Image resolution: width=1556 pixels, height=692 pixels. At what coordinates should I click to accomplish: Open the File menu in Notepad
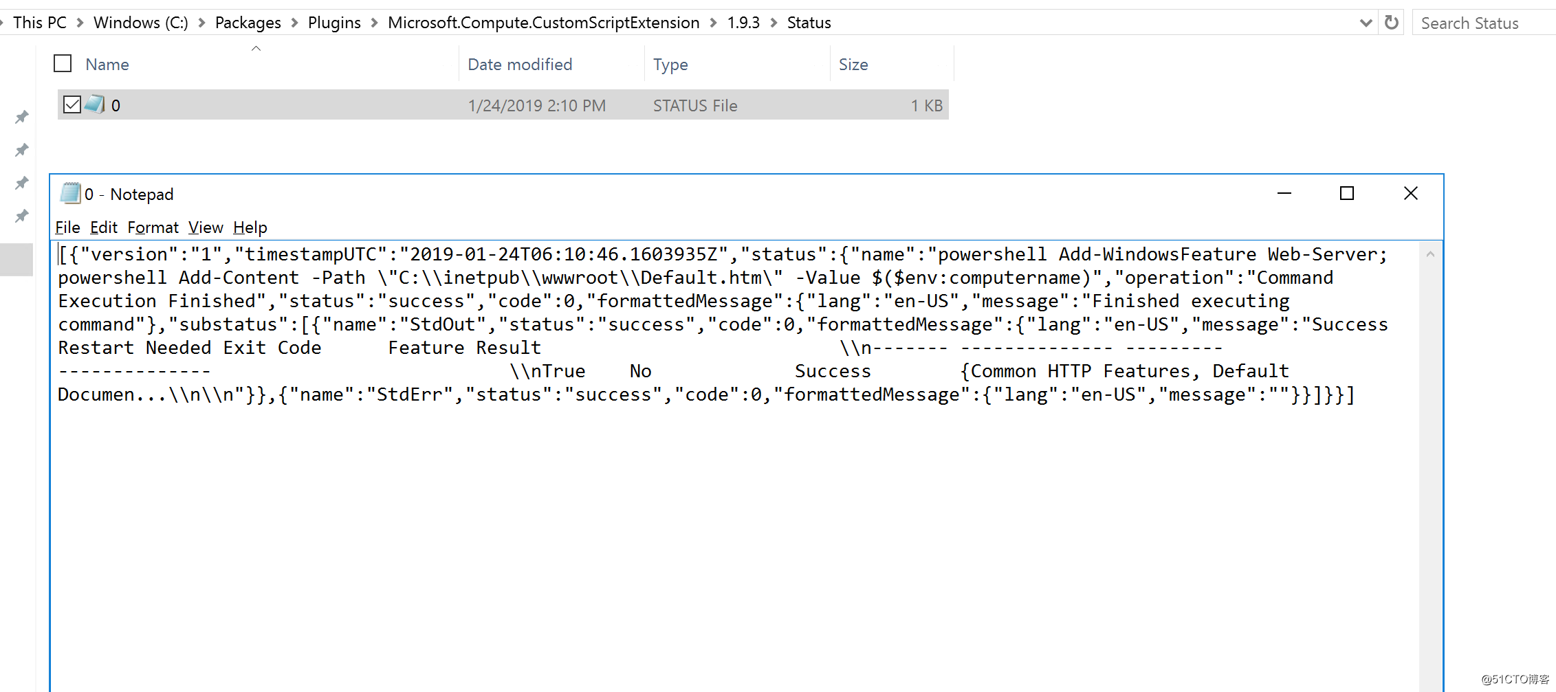(x=67, y=227)
